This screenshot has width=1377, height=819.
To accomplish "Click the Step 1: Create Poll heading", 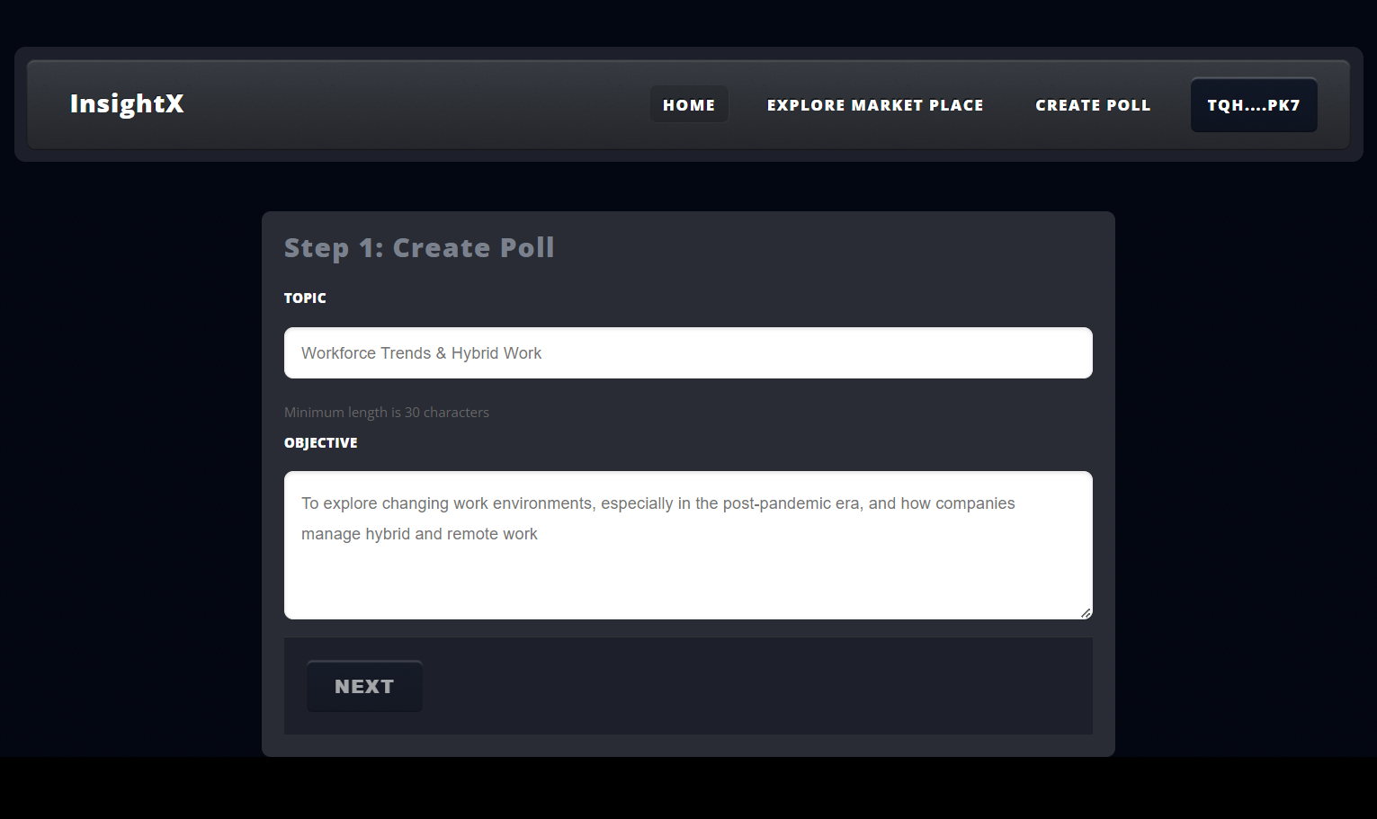I will [419, 247].
